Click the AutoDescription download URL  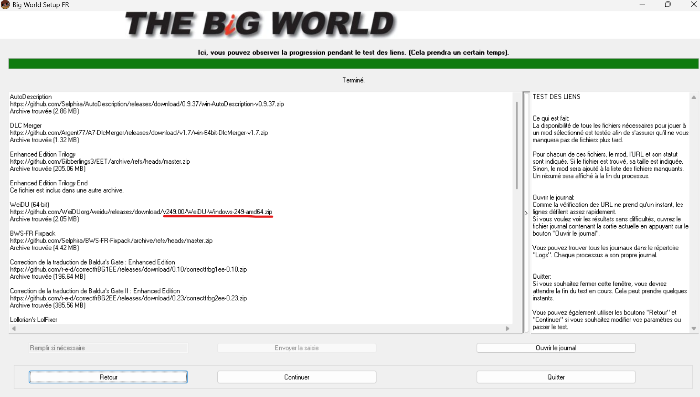click(x=147, y=104)
